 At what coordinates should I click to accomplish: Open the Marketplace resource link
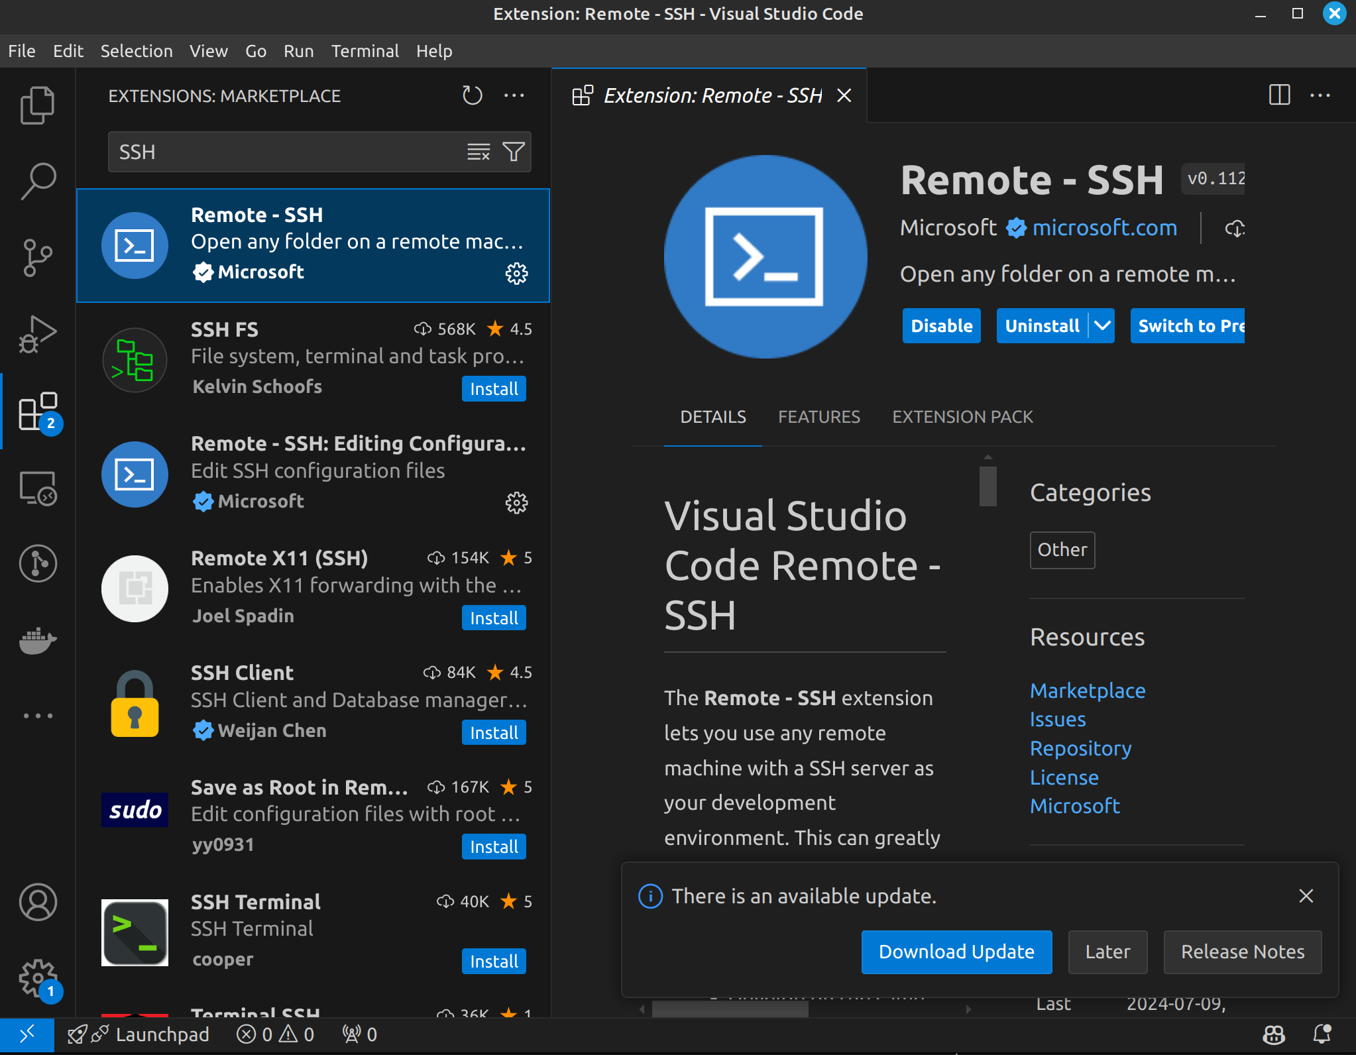pyautogui.click(x=1088, y=691)
